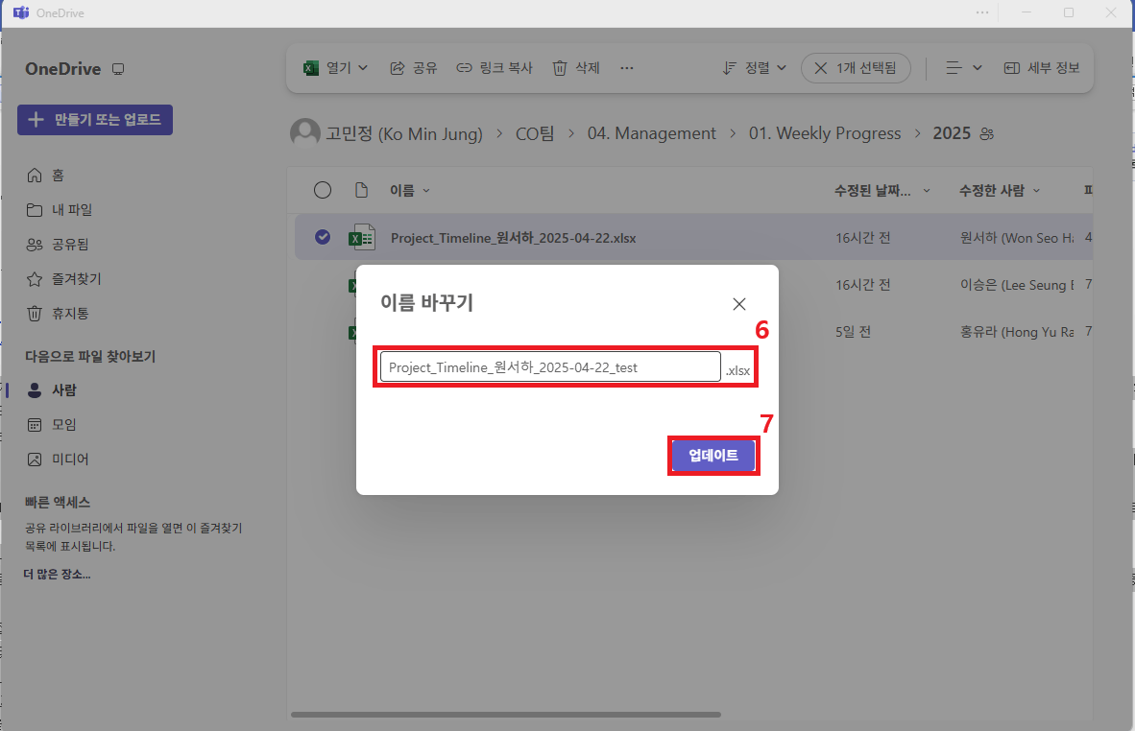This screenshot has width=1135, height=731.
Task: Select 사람 under file browsing
Action: pyautogui.click(x=52, y=389)
